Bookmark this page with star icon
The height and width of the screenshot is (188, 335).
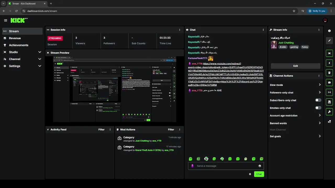[x=294, y=11]
